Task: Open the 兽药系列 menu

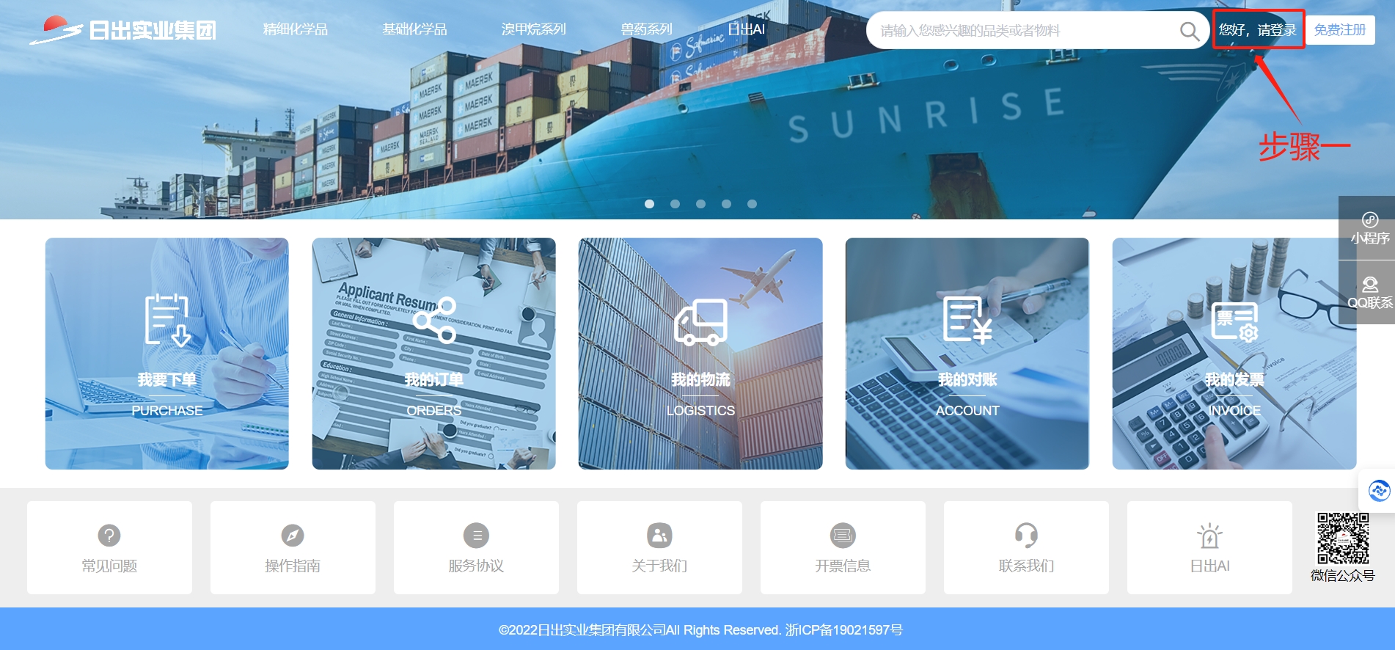Action: (x=646, y=29)
